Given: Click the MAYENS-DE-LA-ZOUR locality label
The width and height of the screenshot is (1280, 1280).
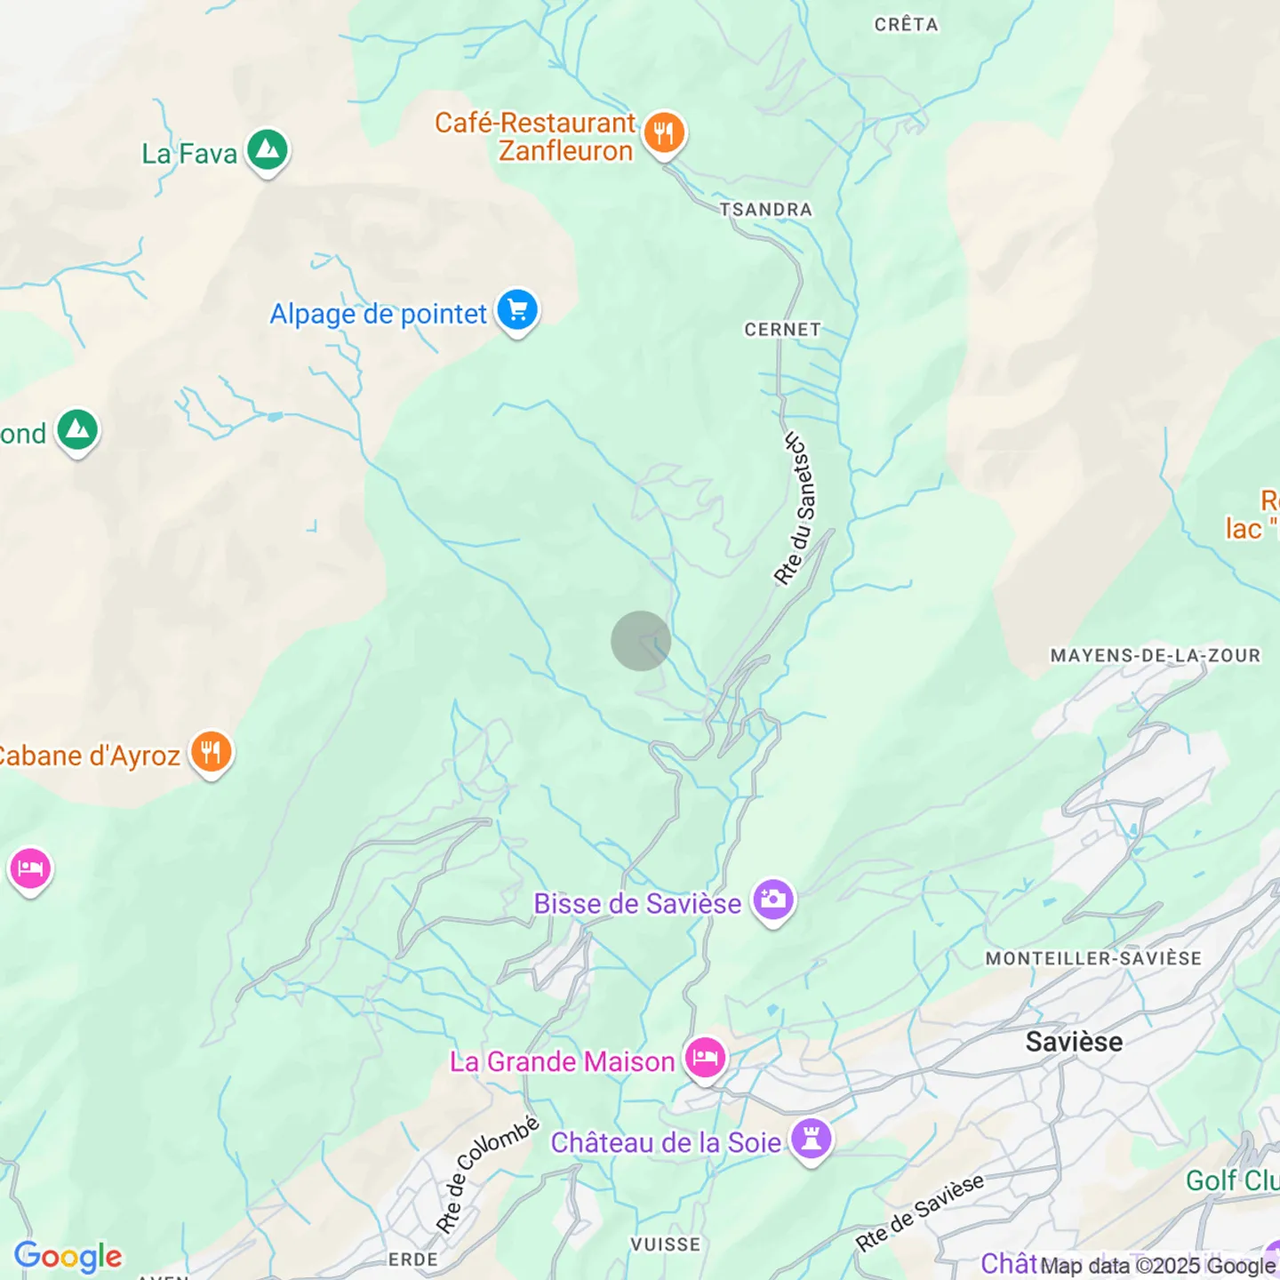Looking at the screenshot, I should 1156,656.
